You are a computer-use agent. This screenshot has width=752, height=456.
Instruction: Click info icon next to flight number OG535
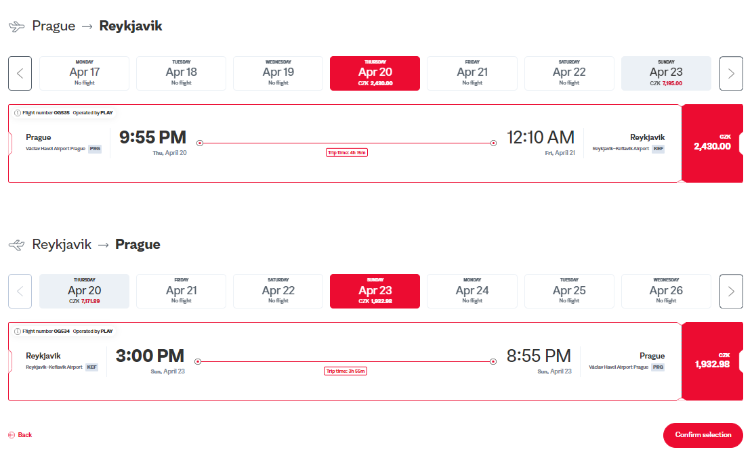[x=17, y=113]
